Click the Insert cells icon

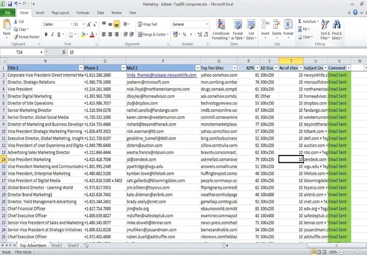(265, 24)
